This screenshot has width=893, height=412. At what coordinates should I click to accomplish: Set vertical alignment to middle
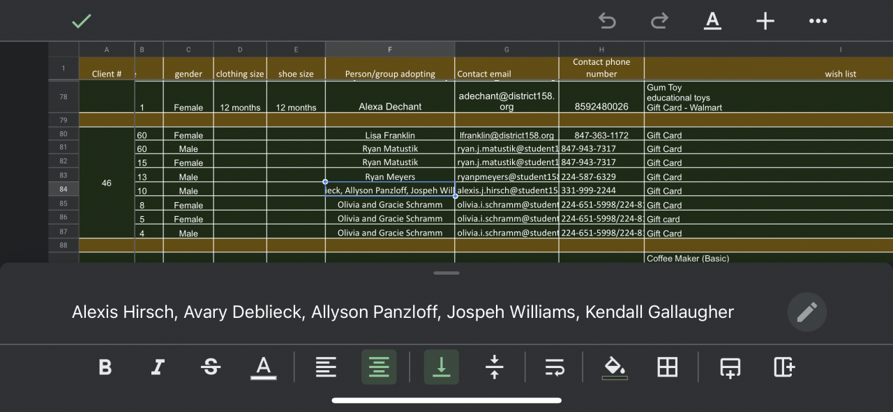[494, 367]
